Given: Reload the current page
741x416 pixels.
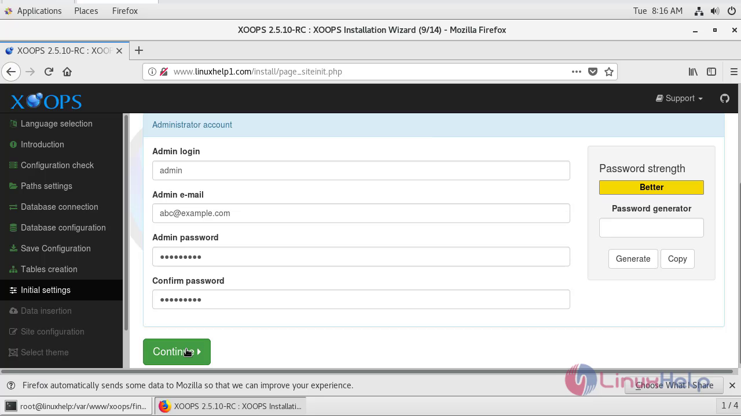Looking at the screenshot, I should point(49,72).
